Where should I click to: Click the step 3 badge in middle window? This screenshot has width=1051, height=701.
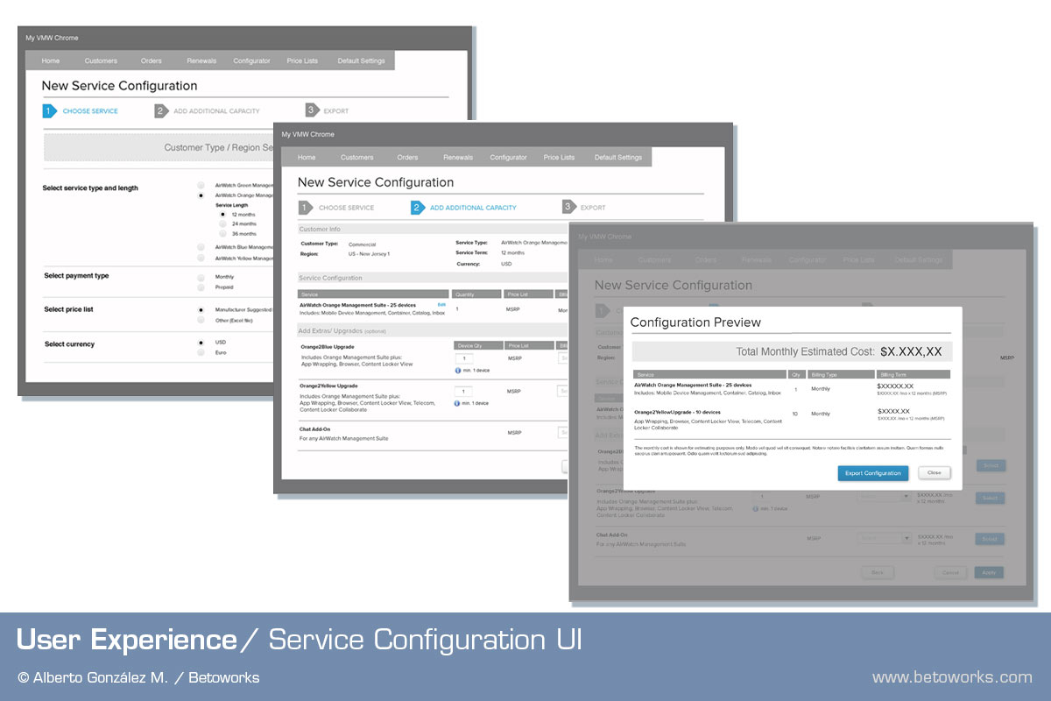568,208
